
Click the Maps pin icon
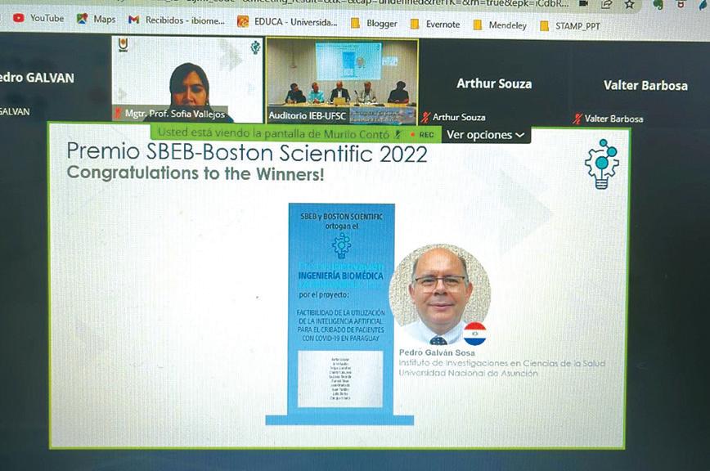pos(82,19)
